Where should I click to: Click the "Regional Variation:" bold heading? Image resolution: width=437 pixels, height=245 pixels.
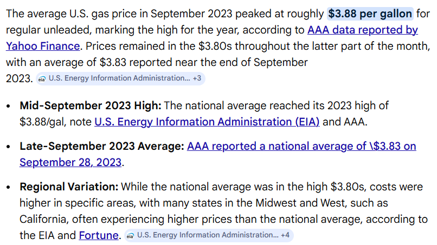[x=69, y=187]
